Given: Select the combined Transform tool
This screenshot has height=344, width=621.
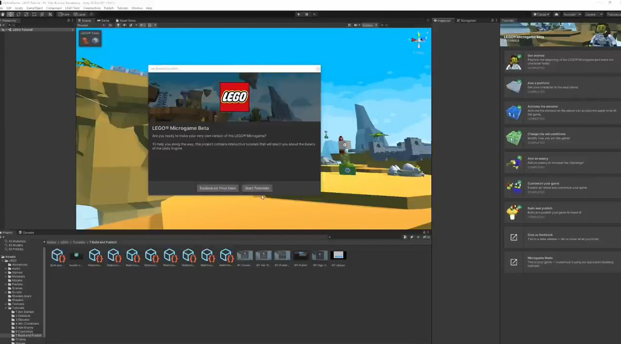Looking at the screenshot, I should coord(42,14).
